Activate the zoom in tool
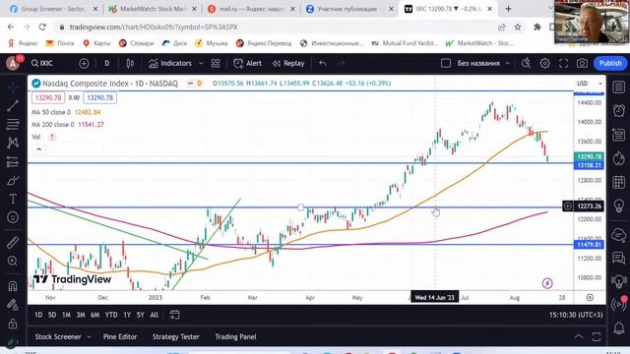The height and width of the screenshot is (354, 630). (13, 261)
